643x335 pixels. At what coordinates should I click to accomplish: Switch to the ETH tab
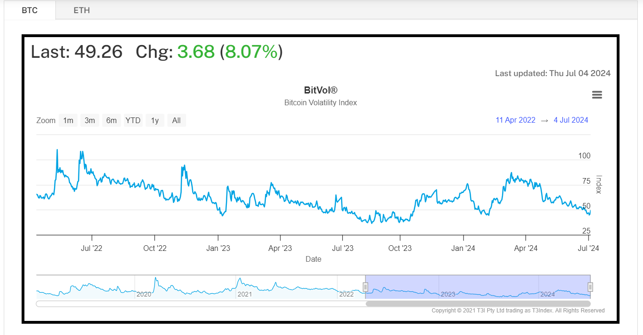[82, 10]
